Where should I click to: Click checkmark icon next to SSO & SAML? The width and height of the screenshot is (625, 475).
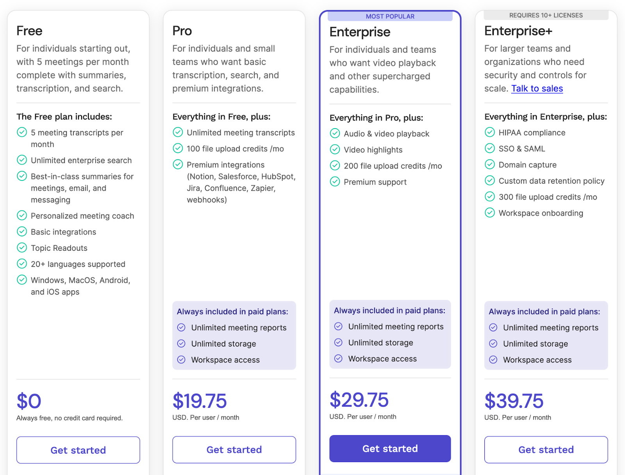coord(489,148)
